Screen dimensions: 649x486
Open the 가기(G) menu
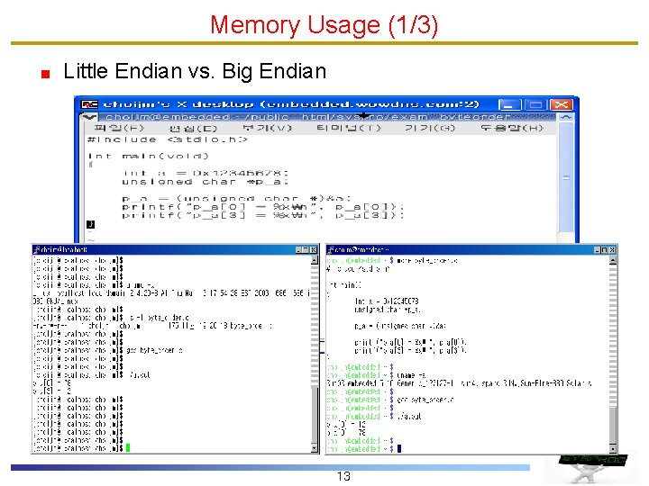430,128
